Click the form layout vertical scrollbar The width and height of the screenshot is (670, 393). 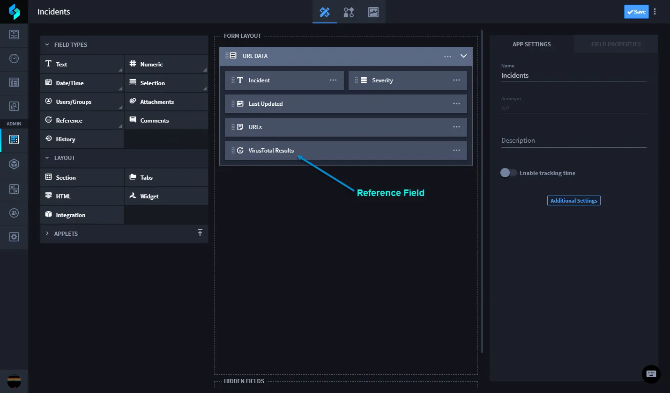click(482, 192)
